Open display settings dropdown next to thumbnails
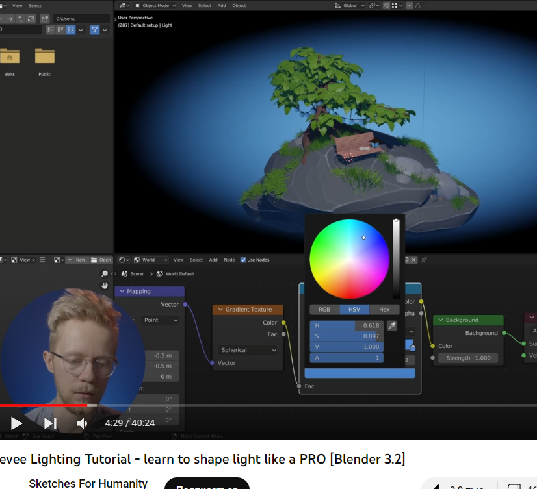Screen dimensions: 537x489 [x=81, y=30]
